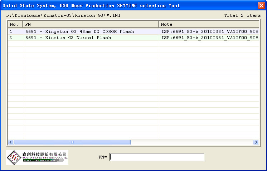Sort list by the No. column header
267x171 pixels.
15,24
